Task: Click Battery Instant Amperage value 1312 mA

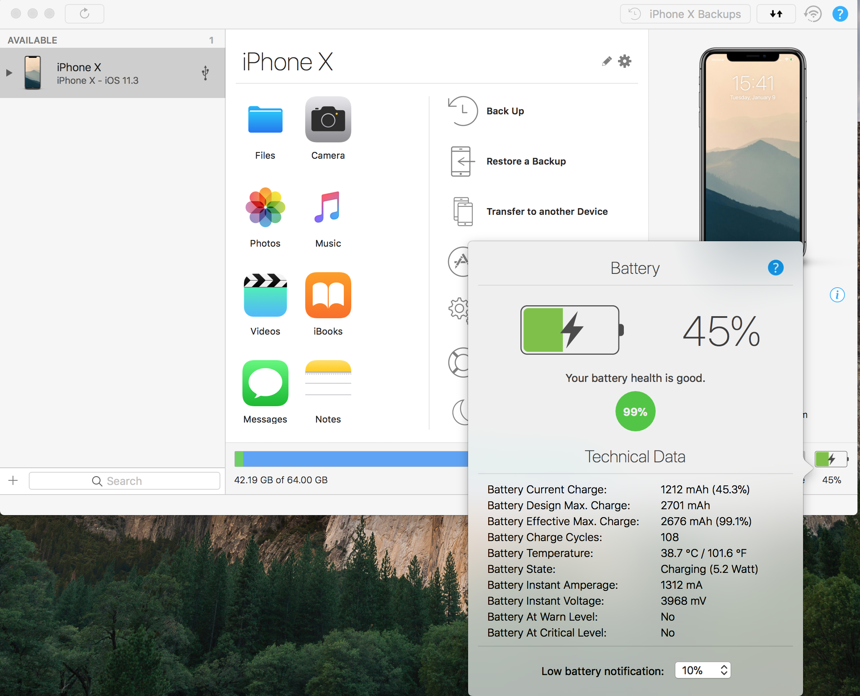Action: pyautogui.click(x=682, y=585)
